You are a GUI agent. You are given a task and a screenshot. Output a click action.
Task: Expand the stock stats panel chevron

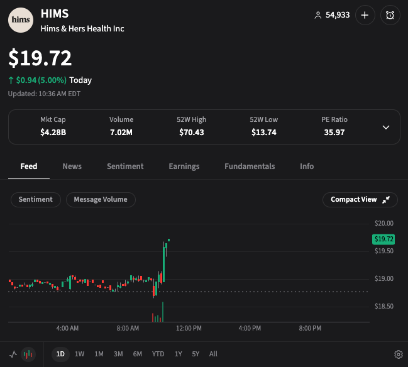386,127
